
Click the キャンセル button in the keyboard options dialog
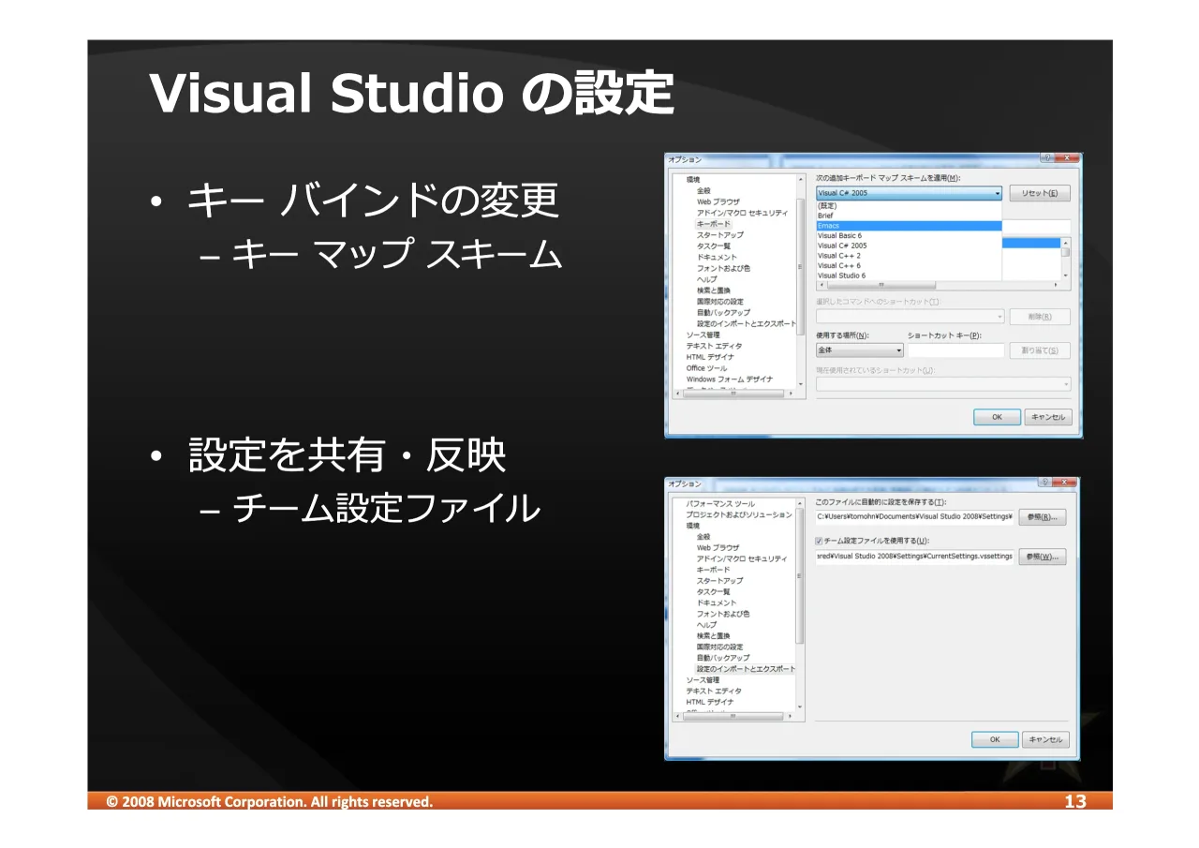pos(1047,417)
